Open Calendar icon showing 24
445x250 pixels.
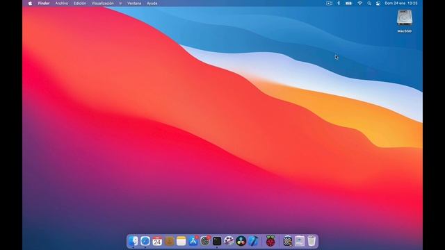point(157,241)
